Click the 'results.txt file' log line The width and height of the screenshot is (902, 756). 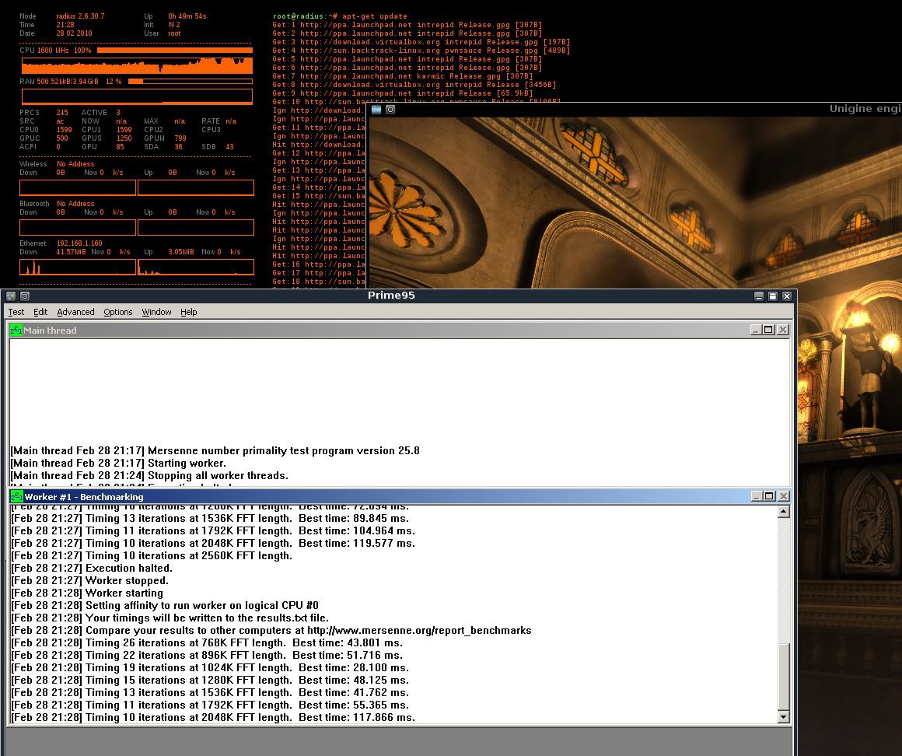click(x=170, y=618)
